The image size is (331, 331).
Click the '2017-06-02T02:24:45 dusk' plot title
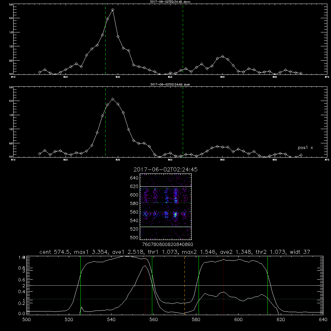tap(170, 84)
